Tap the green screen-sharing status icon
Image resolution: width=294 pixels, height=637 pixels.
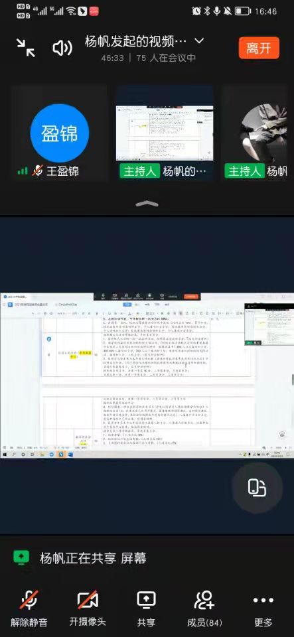coord(21,557)
